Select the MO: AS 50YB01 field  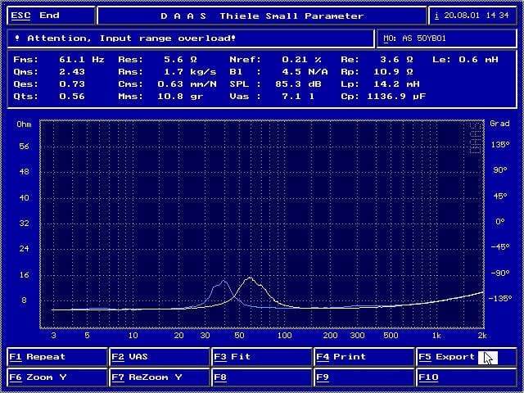click(x=446, y=38)
